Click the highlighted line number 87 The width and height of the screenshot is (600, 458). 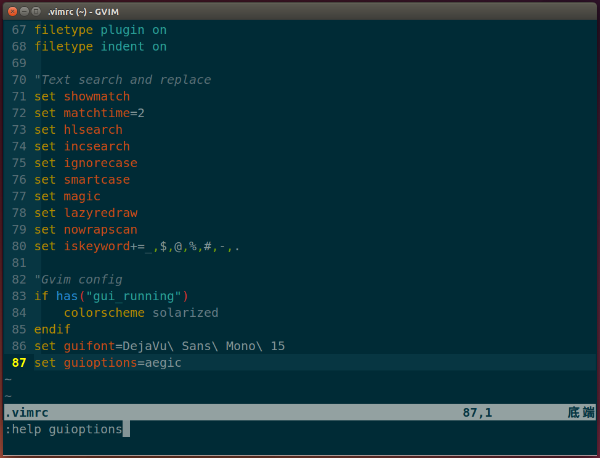click(18, 362)
